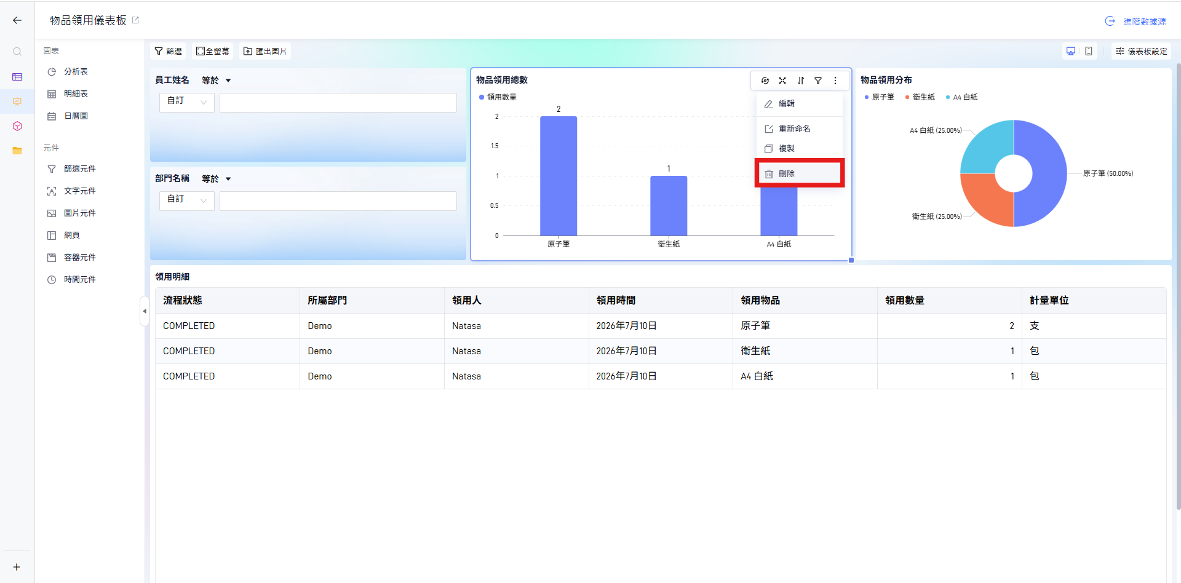Click the 領用數量 column header

coord(950,301)
